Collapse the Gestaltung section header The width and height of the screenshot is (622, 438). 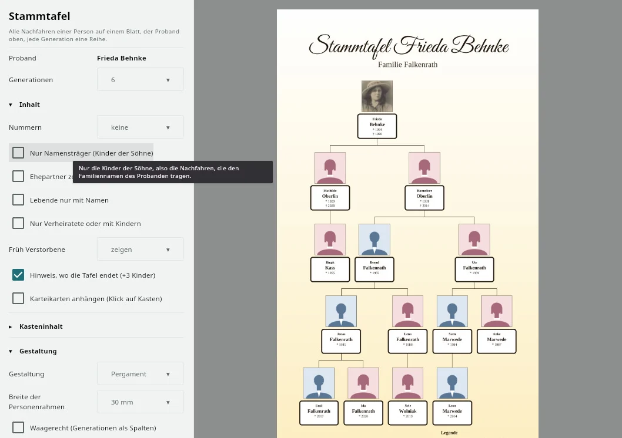point(33,351)
